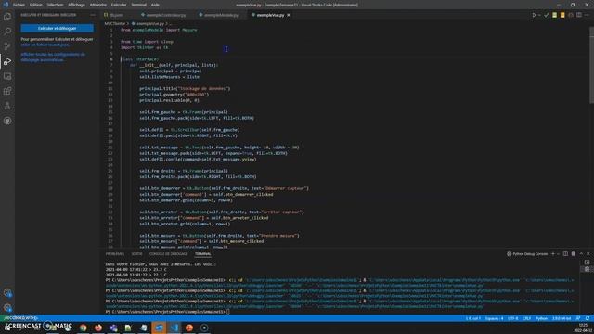The image size is (594, 334).
Task: Open the Manage gear in activity bar
Action: coord(7,307)
